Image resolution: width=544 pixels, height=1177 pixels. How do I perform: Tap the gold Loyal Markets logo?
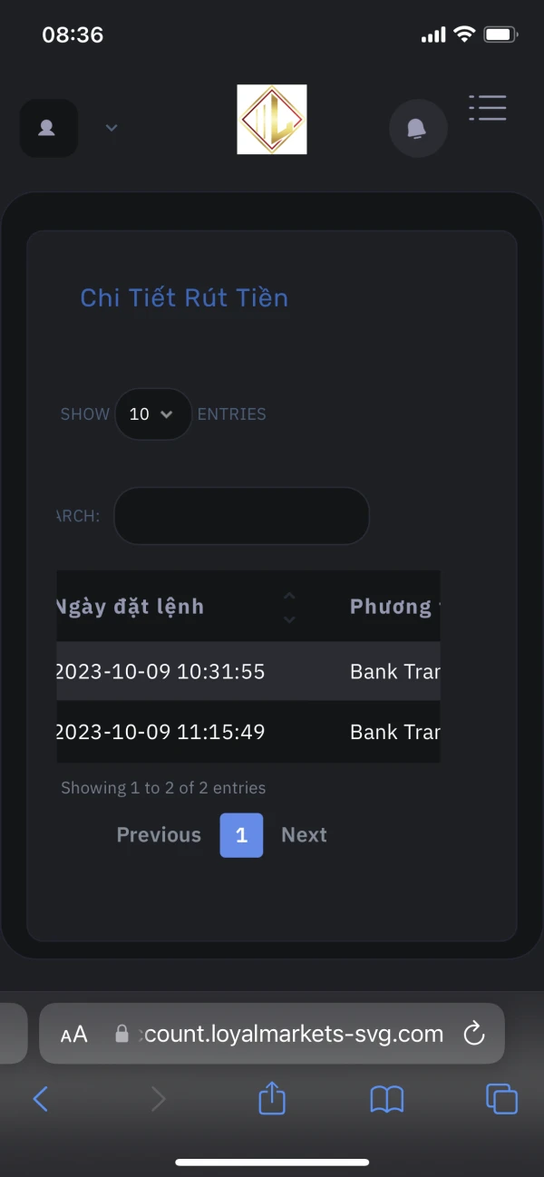(272, 120)
